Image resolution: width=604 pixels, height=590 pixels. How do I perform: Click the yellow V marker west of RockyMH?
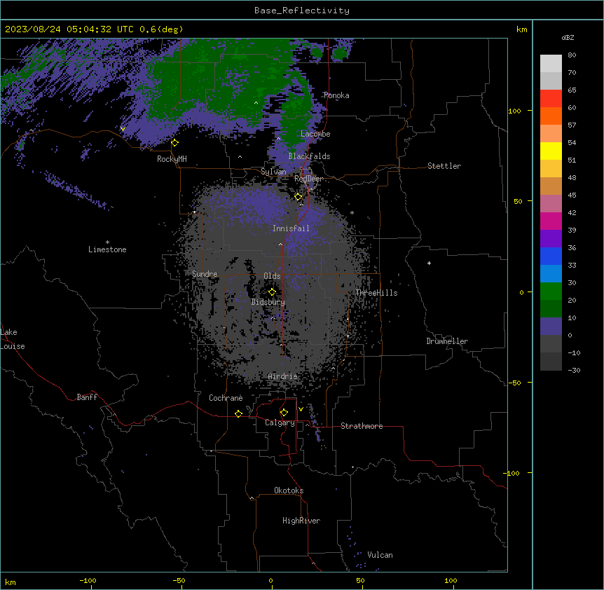(123, 129)
